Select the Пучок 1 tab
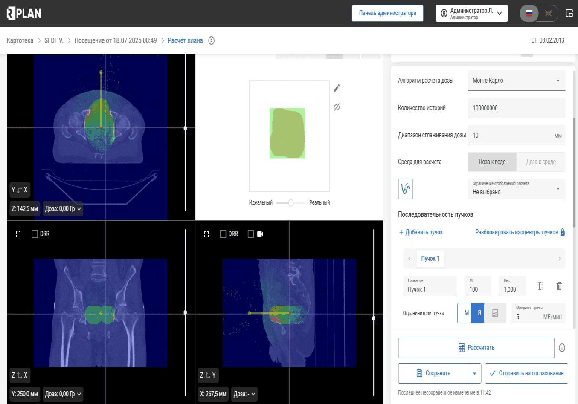 coord(430,259)
